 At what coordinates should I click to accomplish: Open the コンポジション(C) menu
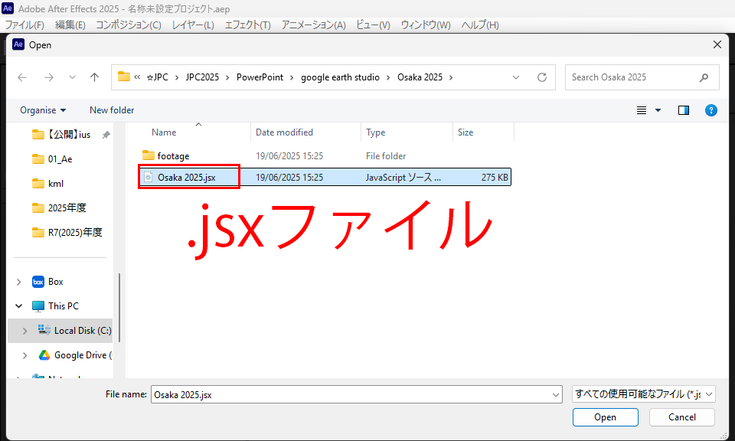(x=128, y=24)
